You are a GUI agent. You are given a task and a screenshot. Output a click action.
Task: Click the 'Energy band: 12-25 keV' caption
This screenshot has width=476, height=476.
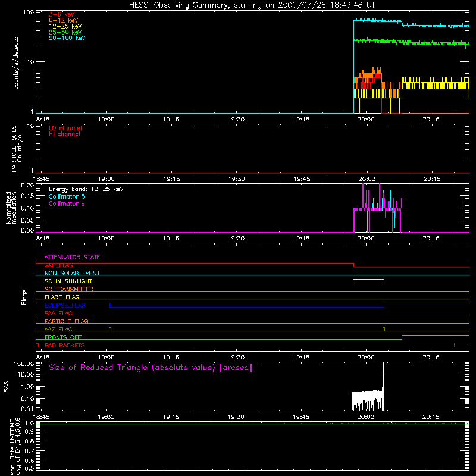(x=86, y=189)
